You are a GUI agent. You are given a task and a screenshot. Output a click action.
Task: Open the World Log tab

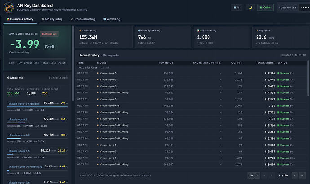pyautogui.click(x=112, y=19)
